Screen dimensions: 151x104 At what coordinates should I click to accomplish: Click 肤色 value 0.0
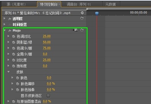(49, 78)
